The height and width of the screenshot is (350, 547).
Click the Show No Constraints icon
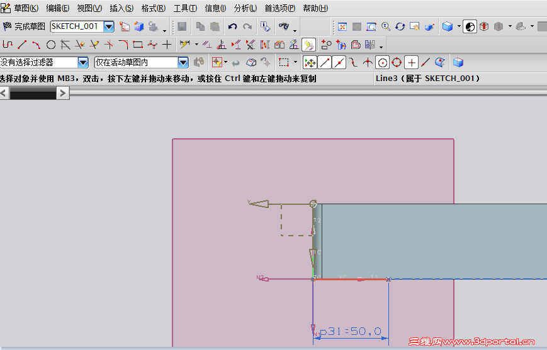coord(251,45)
